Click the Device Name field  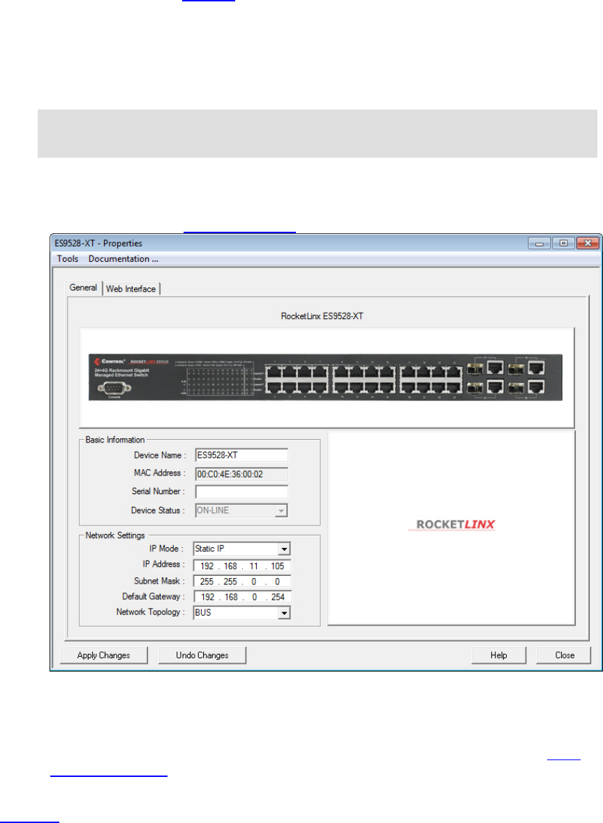[x=241, y=455]
